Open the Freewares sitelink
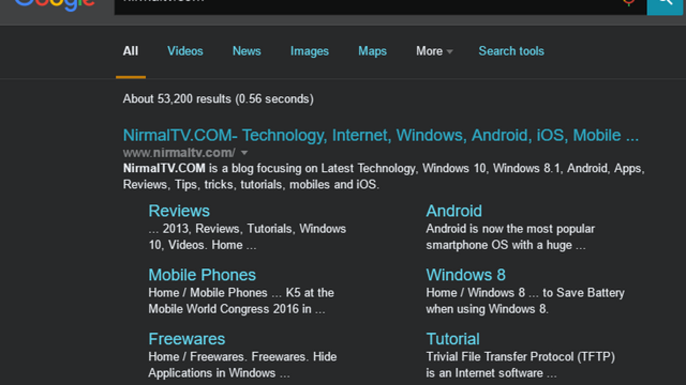 click(187, 339)
